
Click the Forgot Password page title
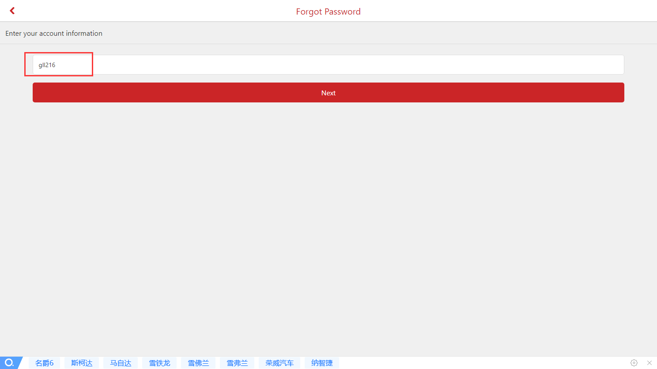tap(328, 11)
